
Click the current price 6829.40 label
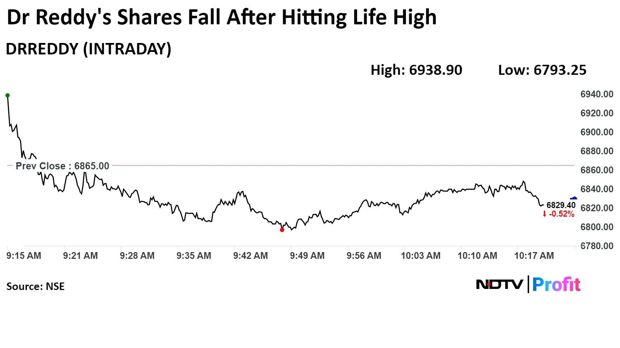point(561,205)
